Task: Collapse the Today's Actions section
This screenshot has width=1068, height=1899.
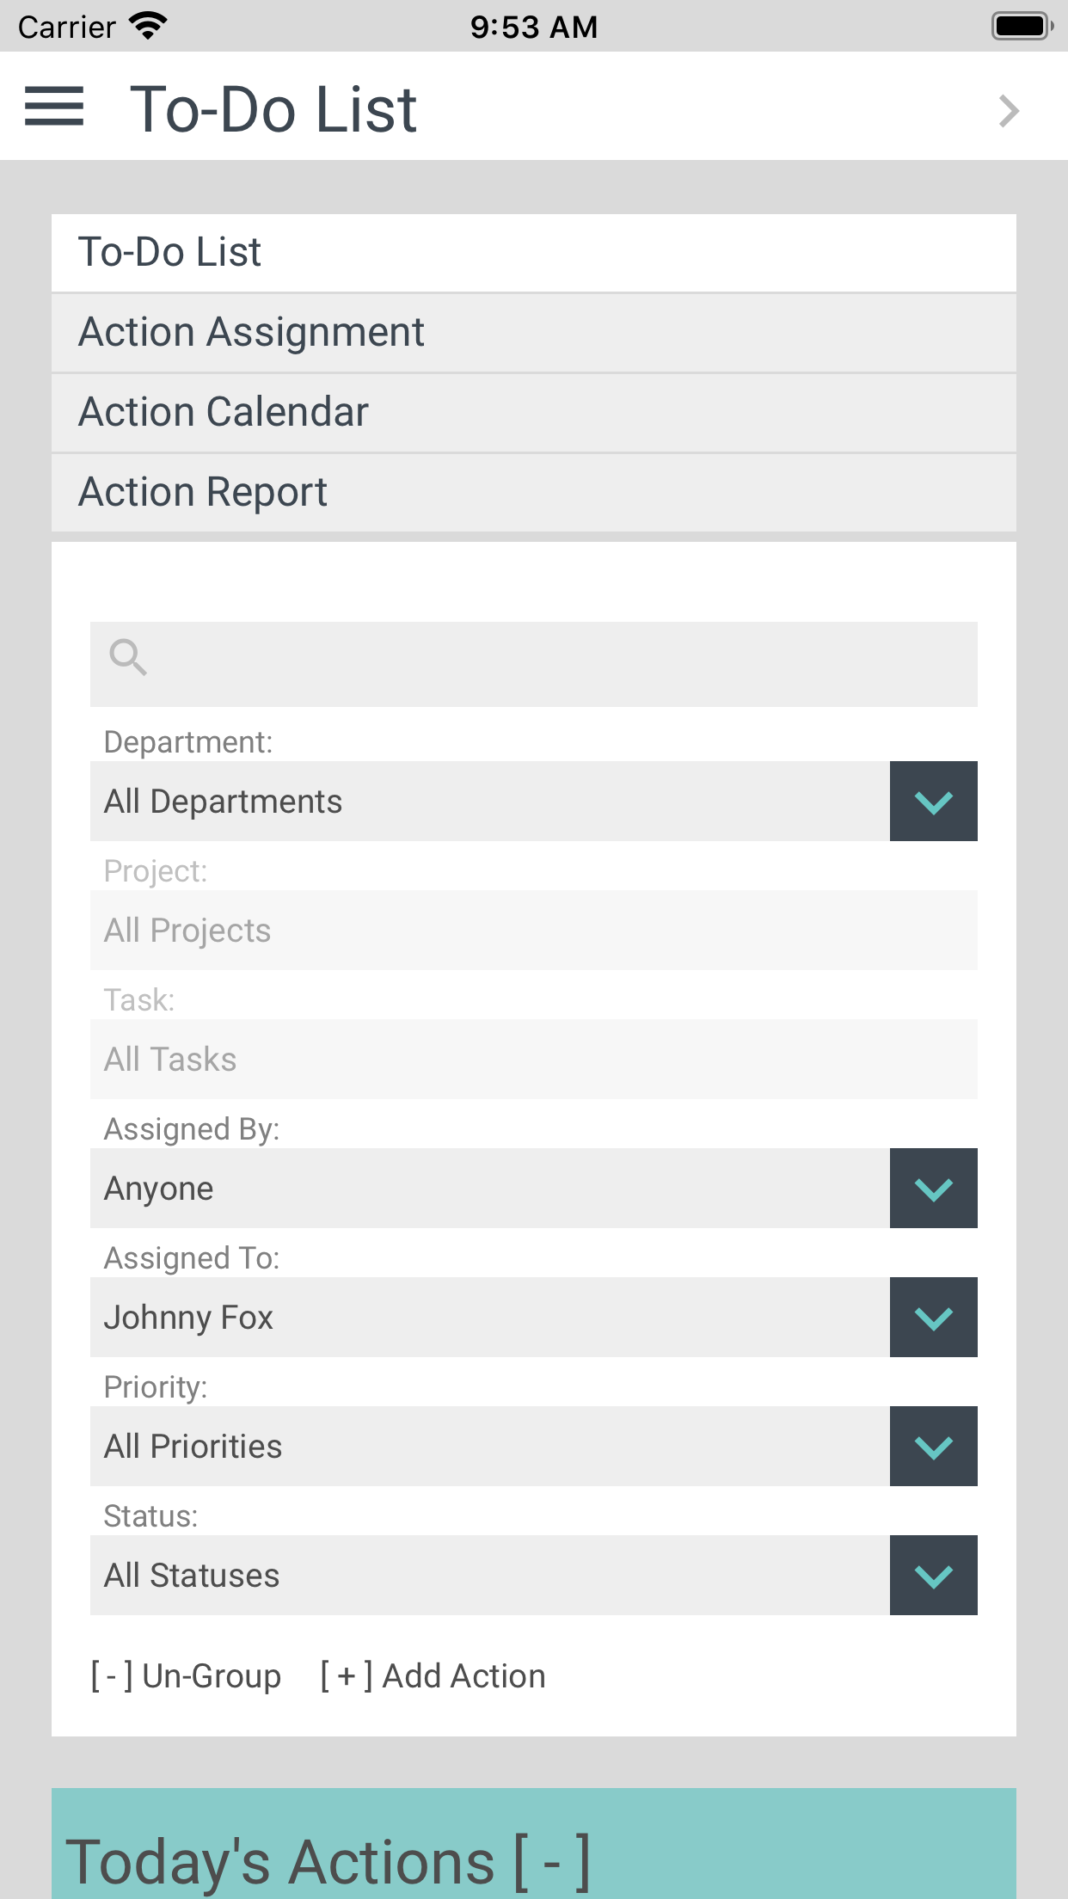Action: [552, 1862]
